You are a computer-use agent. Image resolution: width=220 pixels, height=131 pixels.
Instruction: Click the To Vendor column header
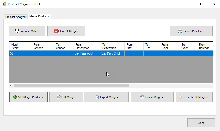coord(64,46)
